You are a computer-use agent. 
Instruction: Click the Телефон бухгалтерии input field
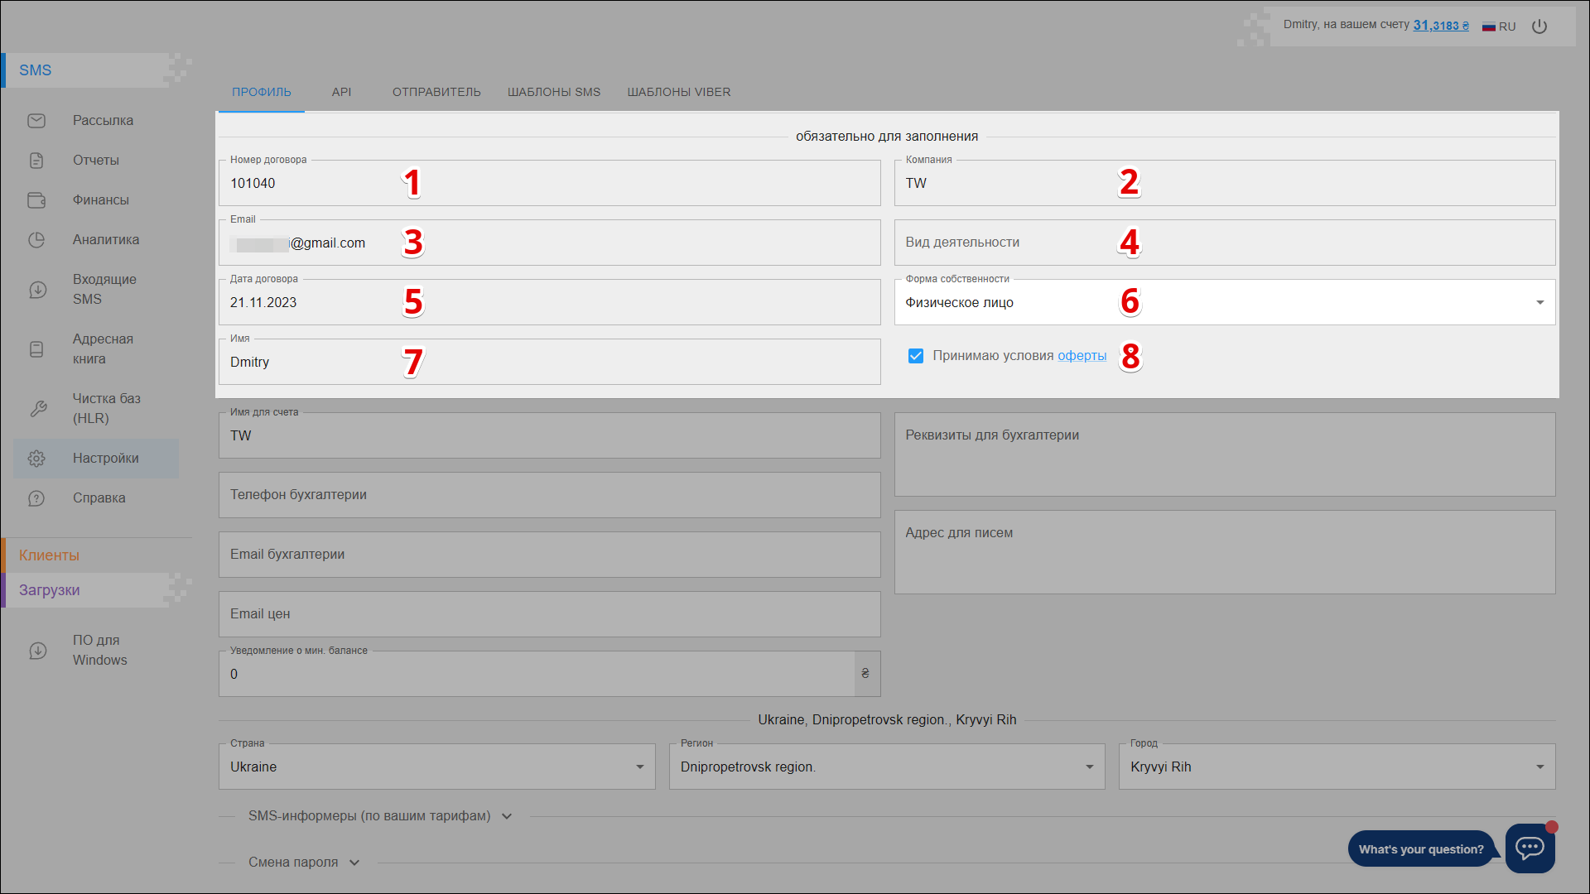point(549,495)
